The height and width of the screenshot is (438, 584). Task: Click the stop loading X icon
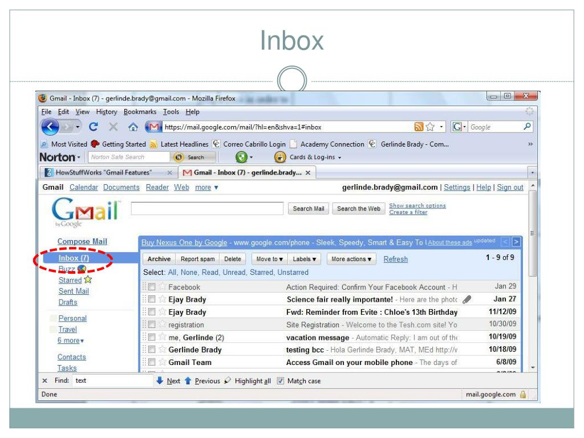click(x=113, y=127)
